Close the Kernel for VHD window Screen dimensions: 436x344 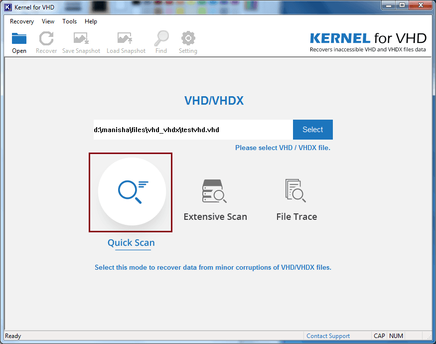pyautogui.click(x=421, y=5)
